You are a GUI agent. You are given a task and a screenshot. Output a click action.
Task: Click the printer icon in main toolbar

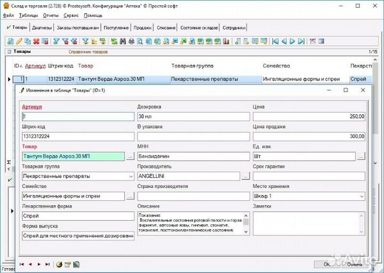click(x=131, y=41)
